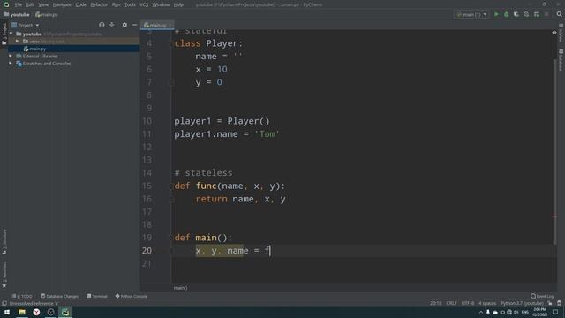Open the Edit menu
The image size is (565, 318).
pyautogui.click(x=30, y=4)
